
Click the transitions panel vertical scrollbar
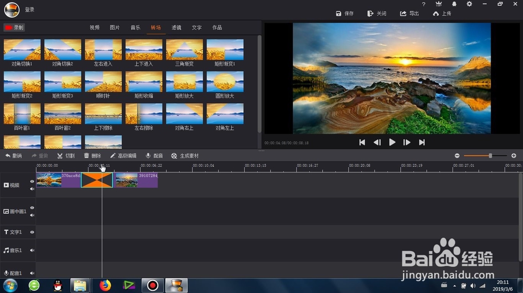click(x=259, y=84)
